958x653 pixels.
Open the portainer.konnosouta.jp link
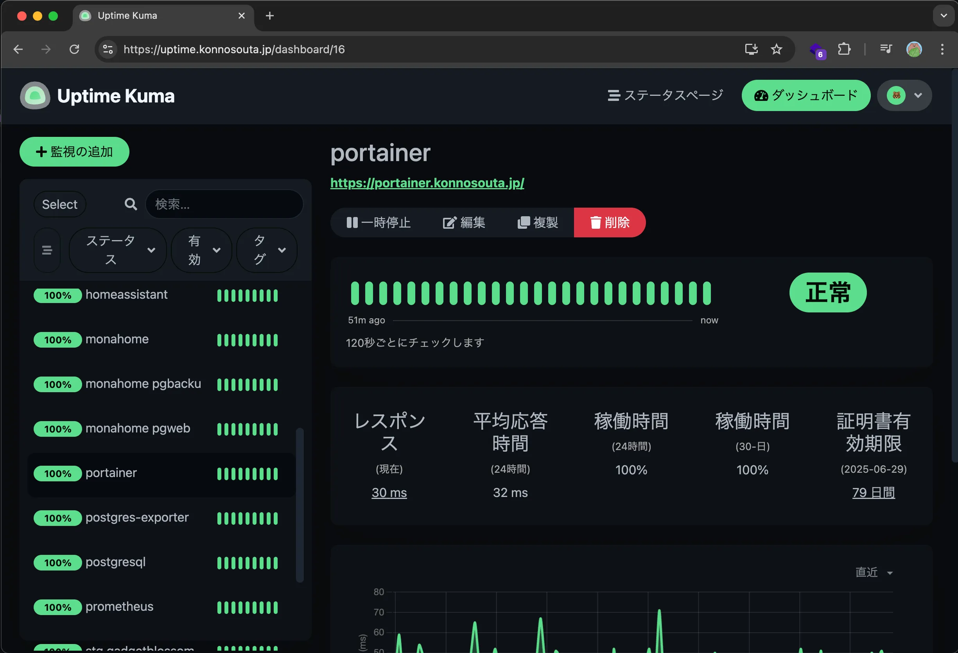[x=427, y=183]
